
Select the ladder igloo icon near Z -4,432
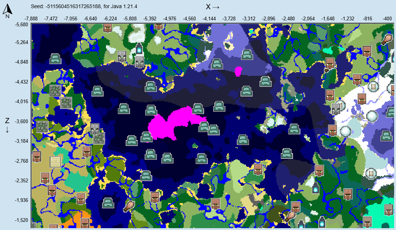click(373, 87)
